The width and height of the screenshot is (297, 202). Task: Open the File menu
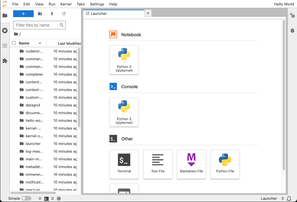click(15, 4)
